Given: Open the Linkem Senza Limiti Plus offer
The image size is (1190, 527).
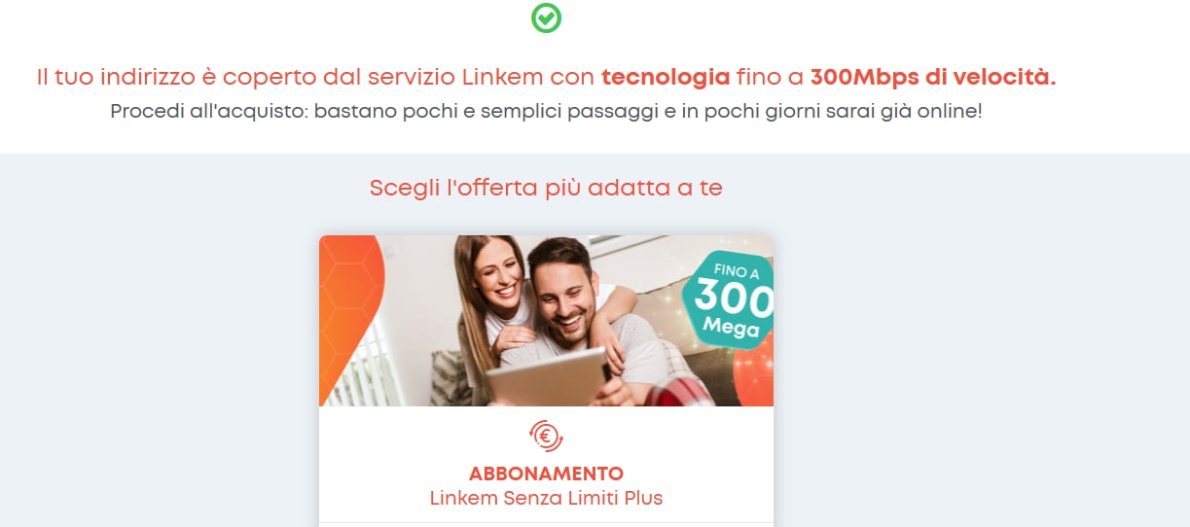Looking at the screenshot, I should pos(546,498).
